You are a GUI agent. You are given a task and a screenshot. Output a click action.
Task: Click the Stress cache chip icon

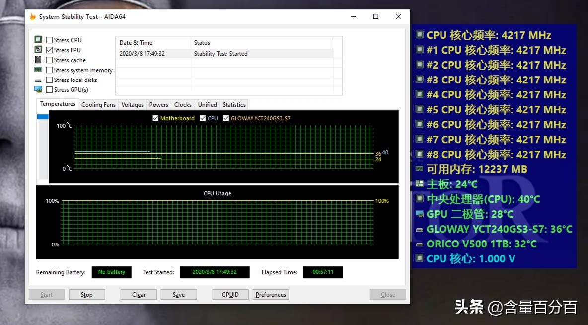point(38,59)
